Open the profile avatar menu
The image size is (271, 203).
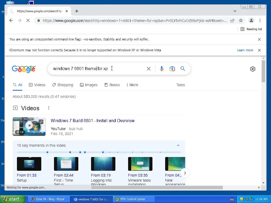(x=251, y=21)
